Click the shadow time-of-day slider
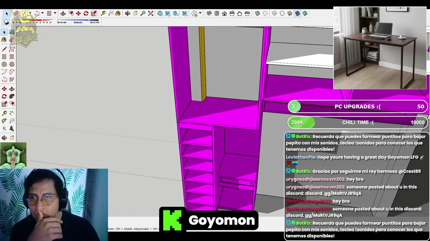The image size is (430, 241). click(78, 20)
